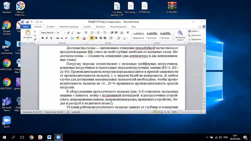Apply strikethrough formatting (abc icon)

[x=58, y=38]
